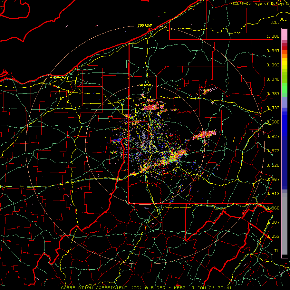
Task: Click the 0.787 color scale label
Action: click(x=273, y=93)
